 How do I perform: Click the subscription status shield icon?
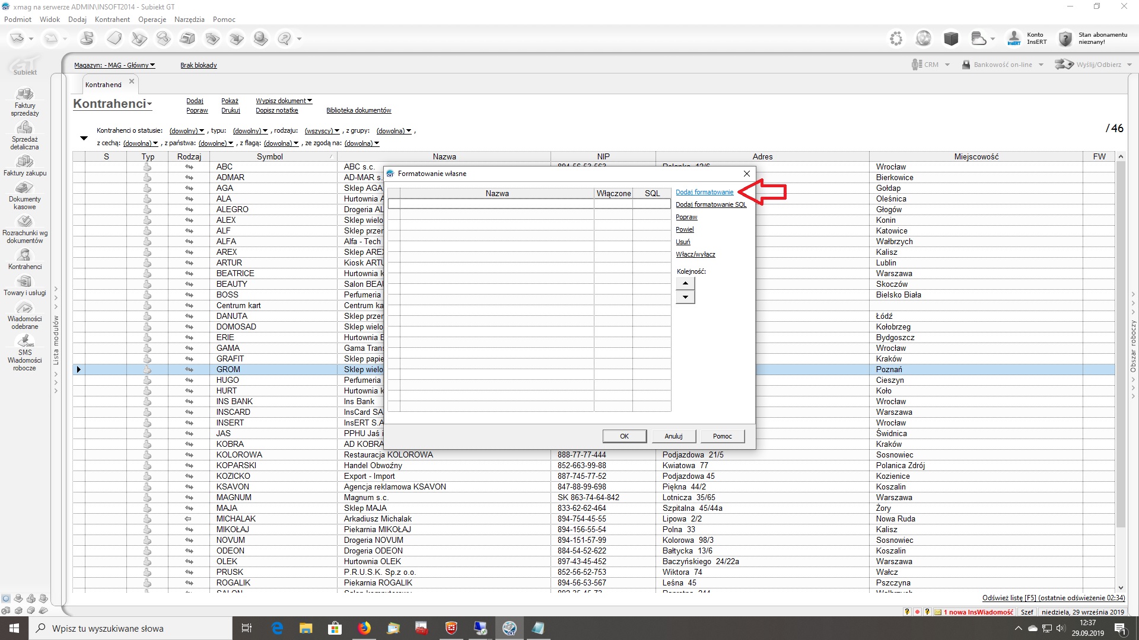point(1065,39)
